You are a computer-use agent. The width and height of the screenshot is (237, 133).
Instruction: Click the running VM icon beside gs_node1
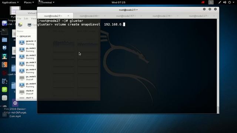[x=22, y=50]
